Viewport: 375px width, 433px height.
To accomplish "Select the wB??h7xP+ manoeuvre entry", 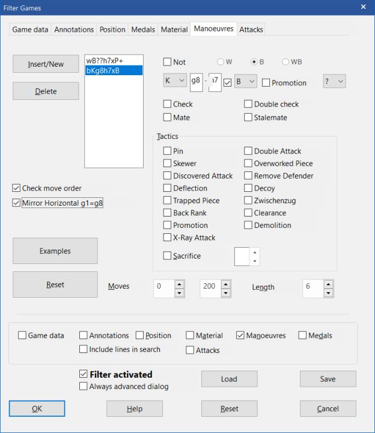I will 114,60.
